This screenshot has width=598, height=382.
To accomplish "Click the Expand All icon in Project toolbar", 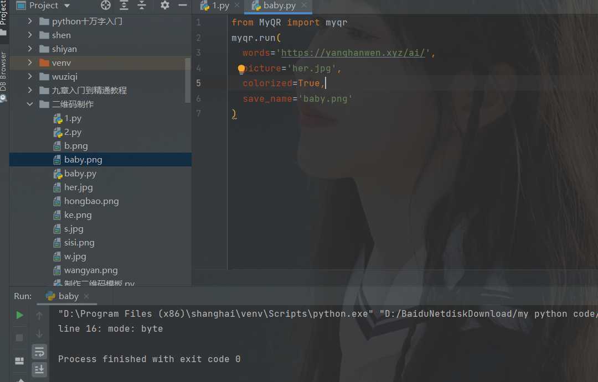I will coord(124,6).
